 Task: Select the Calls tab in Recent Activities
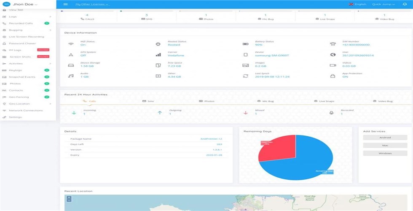pos(89,101)
